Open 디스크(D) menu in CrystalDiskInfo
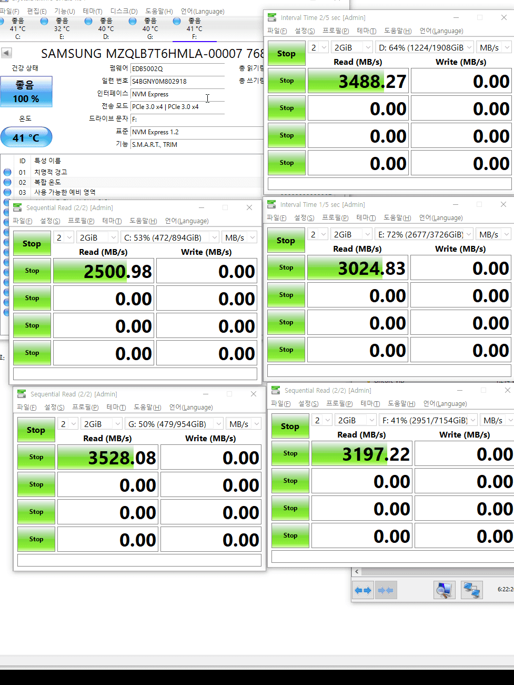 pyautogui.click(x=124, y=11)
